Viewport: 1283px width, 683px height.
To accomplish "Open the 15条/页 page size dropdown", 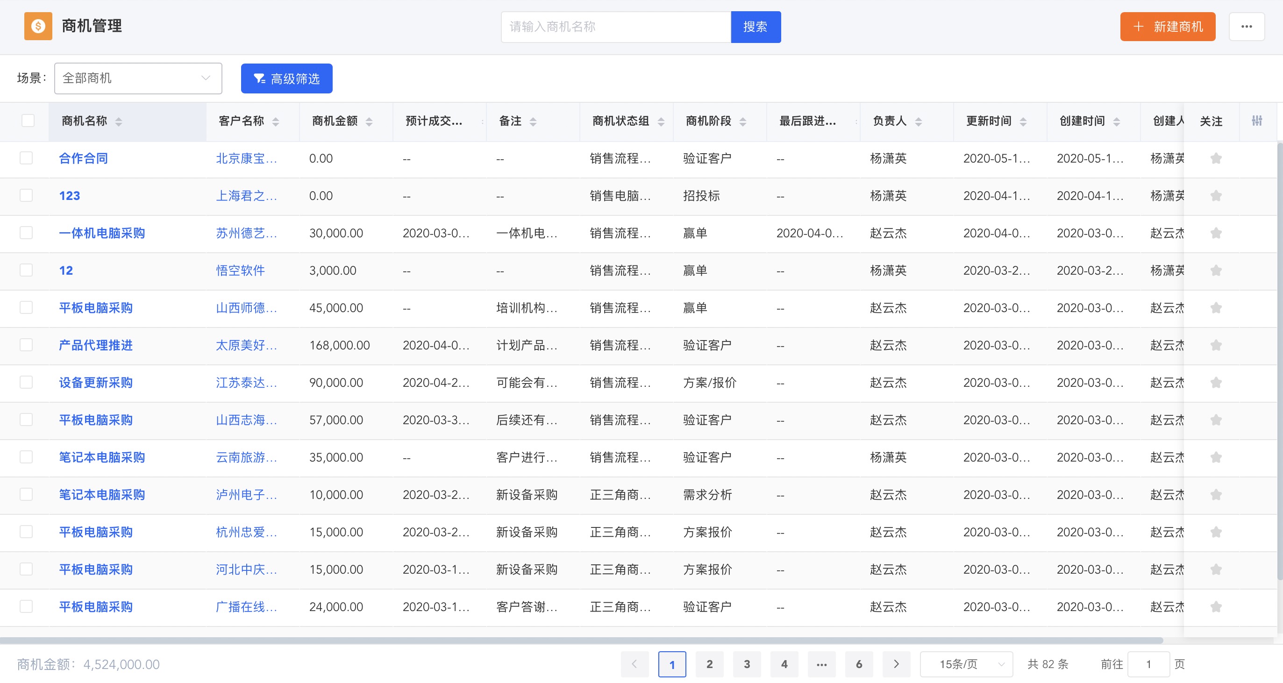I will tap(966, 664).
